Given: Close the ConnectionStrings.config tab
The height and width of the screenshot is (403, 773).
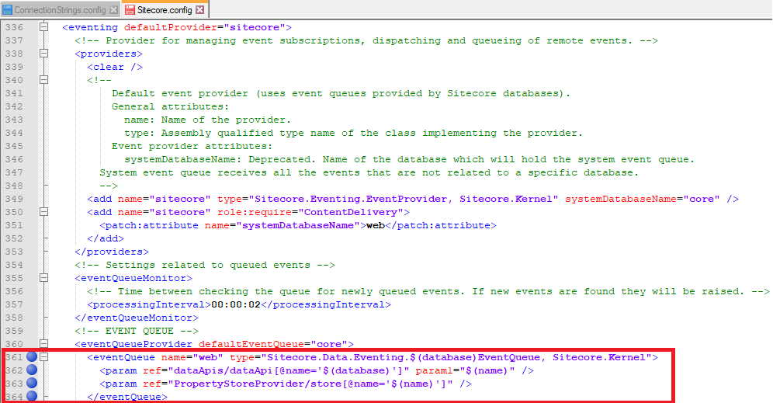Looking at the screenshot, I should (x=114, y=10).
